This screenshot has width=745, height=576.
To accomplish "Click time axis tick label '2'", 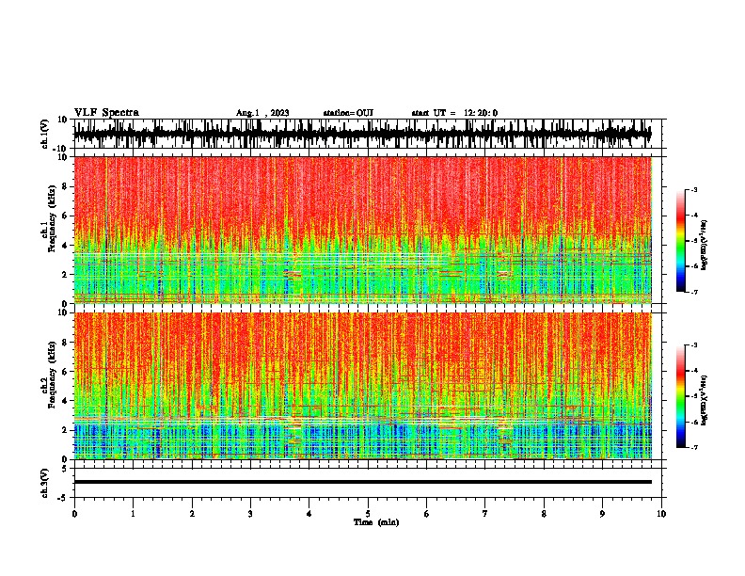I will pyautogui.click(x=192, y=514).
